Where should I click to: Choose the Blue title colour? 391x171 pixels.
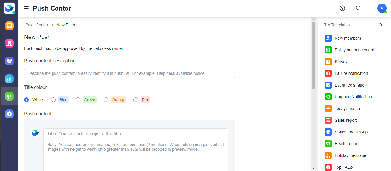[53, 99]
